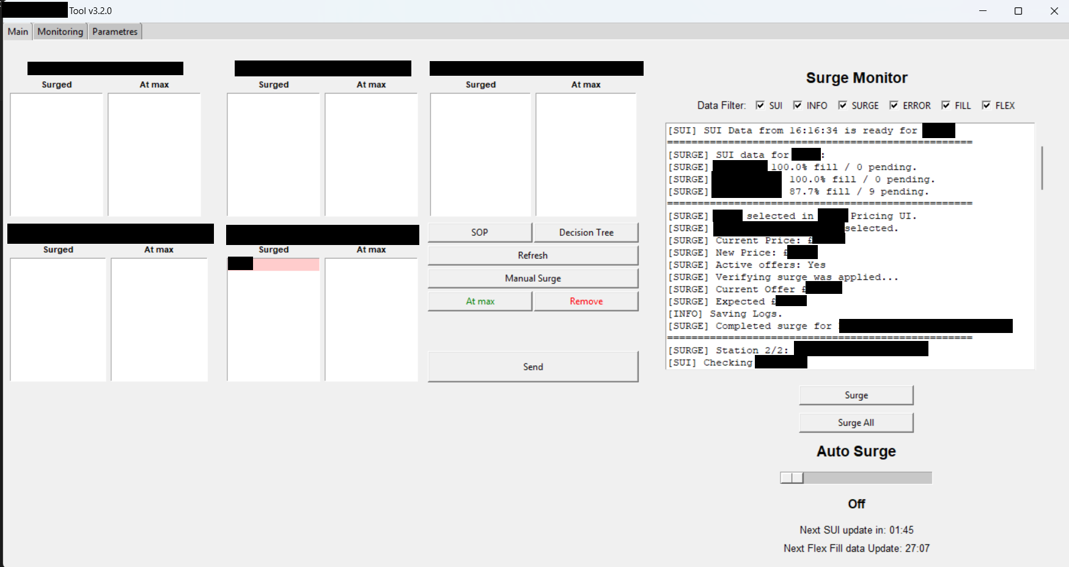Toggle the ERROR filter checkbox
Viewport: 1069px width, 567px height.
coord(894,105)
